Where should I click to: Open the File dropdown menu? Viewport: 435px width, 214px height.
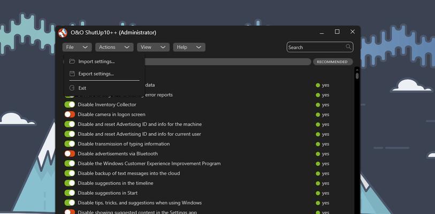[x=77, y=47]
